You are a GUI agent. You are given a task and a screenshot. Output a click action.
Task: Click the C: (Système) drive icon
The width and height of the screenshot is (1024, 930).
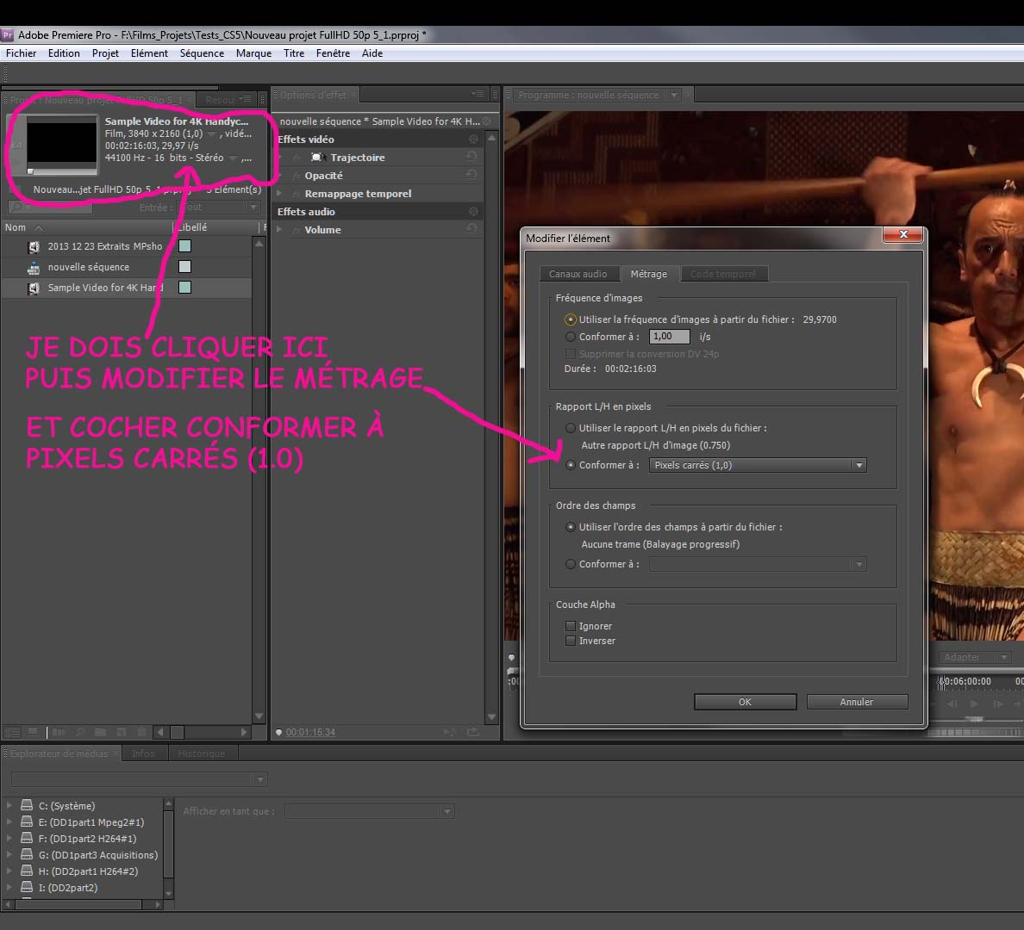click(x=28, y=806)
